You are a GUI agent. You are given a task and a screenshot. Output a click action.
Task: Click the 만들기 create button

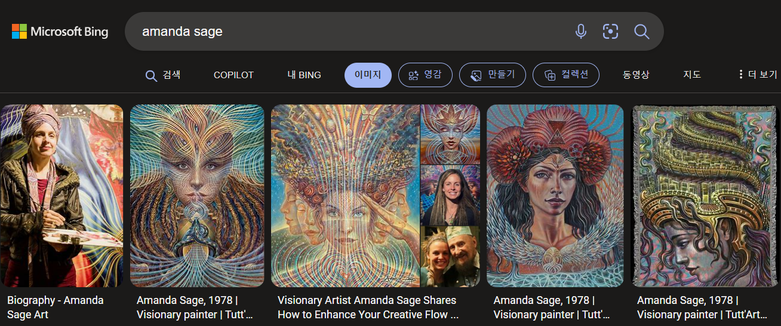(492, 75)
